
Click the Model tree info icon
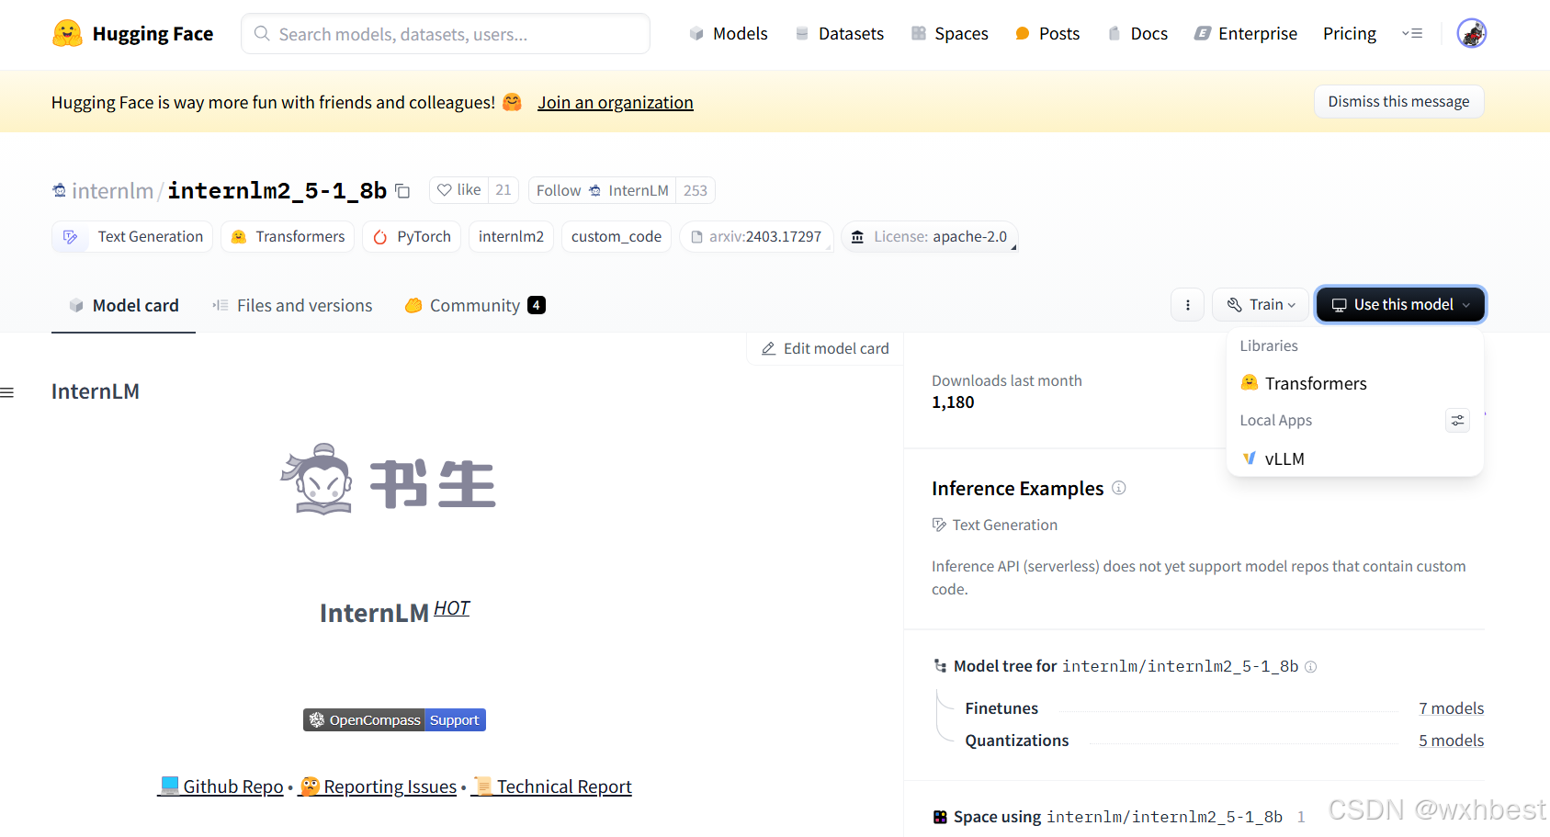pos(1310,667)
